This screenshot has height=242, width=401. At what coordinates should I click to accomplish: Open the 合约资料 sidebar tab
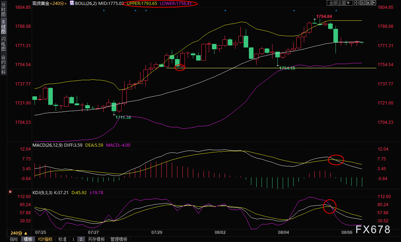[3, 65]
